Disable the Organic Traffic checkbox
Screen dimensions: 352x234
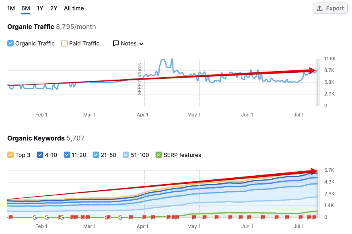[x=10, y=43]
